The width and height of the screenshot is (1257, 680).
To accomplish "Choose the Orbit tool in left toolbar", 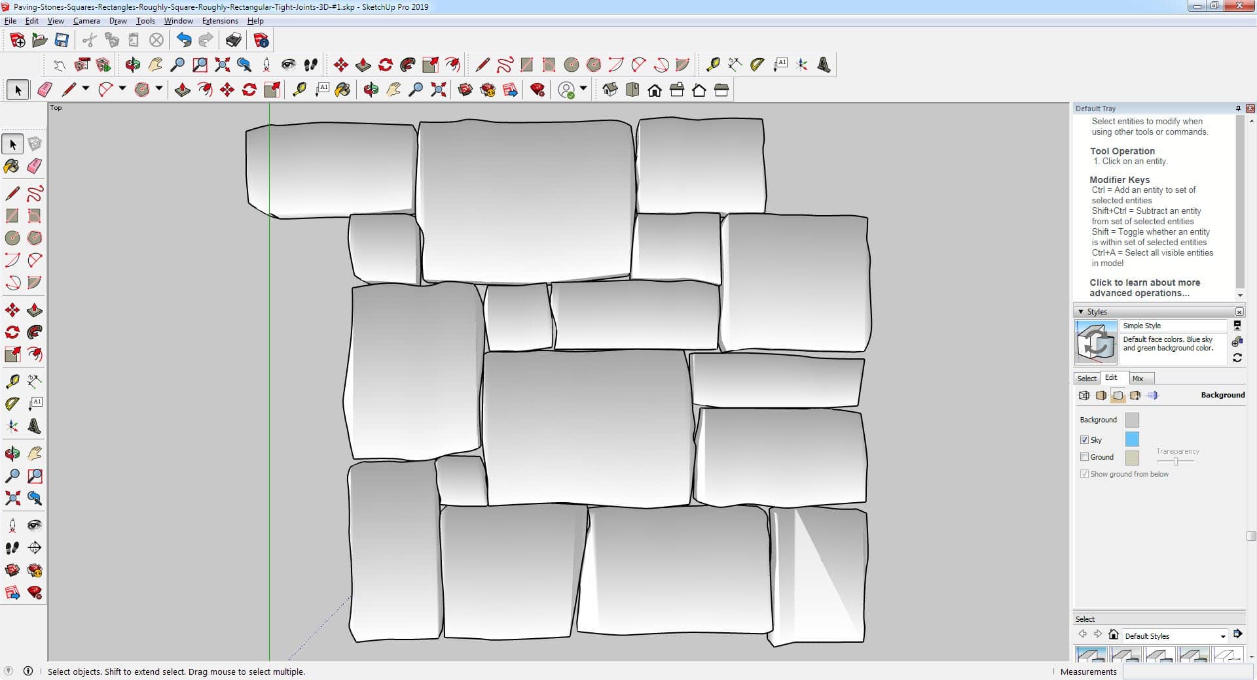I will pos(12,453).
